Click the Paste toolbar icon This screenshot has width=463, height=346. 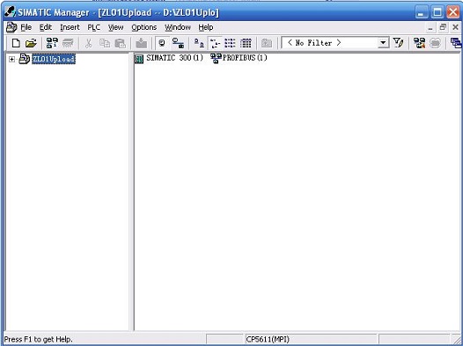coord(120,44)
